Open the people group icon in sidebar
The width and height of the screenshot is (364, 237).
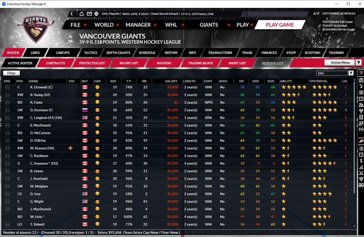click(361, 105)
